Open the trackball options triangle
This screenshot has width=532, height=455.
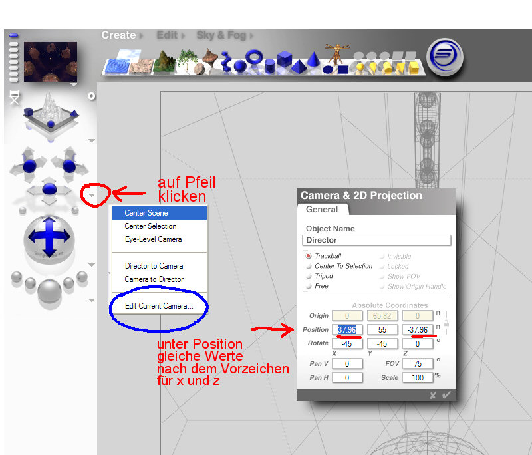[92, 265]
